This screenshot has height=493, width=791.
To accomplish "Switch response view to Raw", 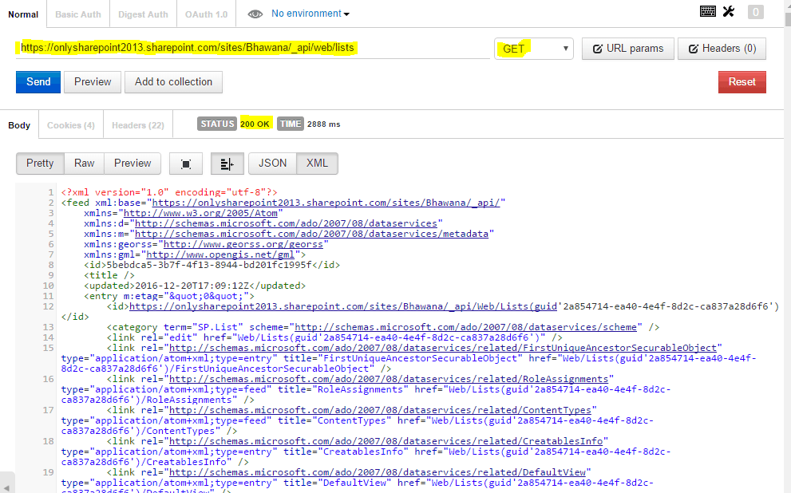I will coord(84,163).
